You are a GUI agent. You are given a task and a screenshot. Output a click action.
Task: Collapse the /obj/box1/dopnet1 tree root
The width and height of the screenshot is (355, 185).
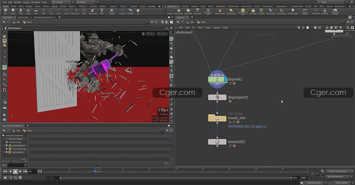3,135
